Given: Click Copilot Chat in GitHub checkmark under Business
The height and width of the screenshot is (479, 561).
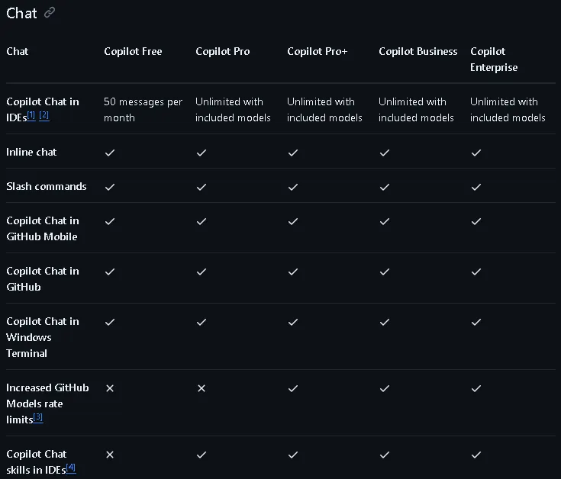Looking at the screenshot, I should 385,272.
